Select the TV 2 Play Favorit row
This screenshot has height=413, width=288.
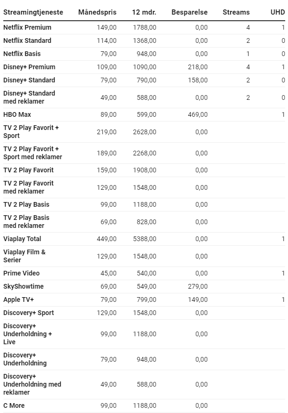pos(144,170)
